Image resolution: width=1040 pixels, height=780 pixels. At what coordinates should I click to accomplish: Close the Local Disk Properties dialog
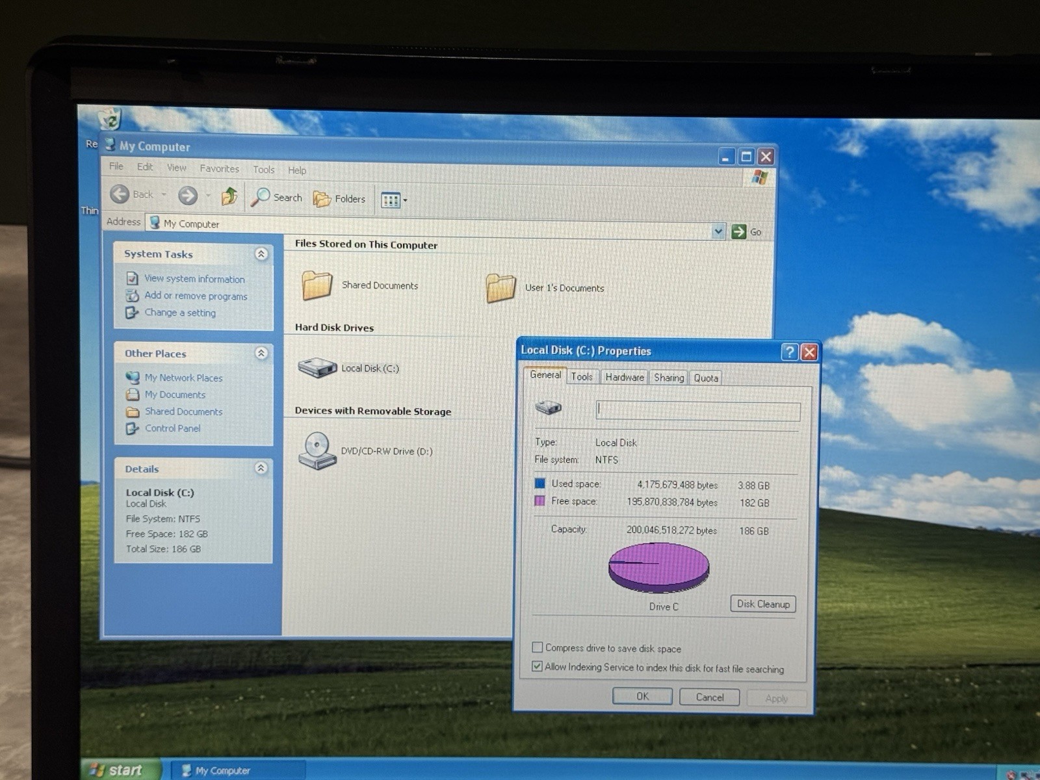(809, 352)
